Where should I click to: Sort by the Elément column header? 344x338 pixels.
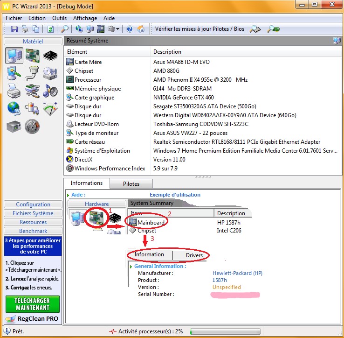coord(107,52)
